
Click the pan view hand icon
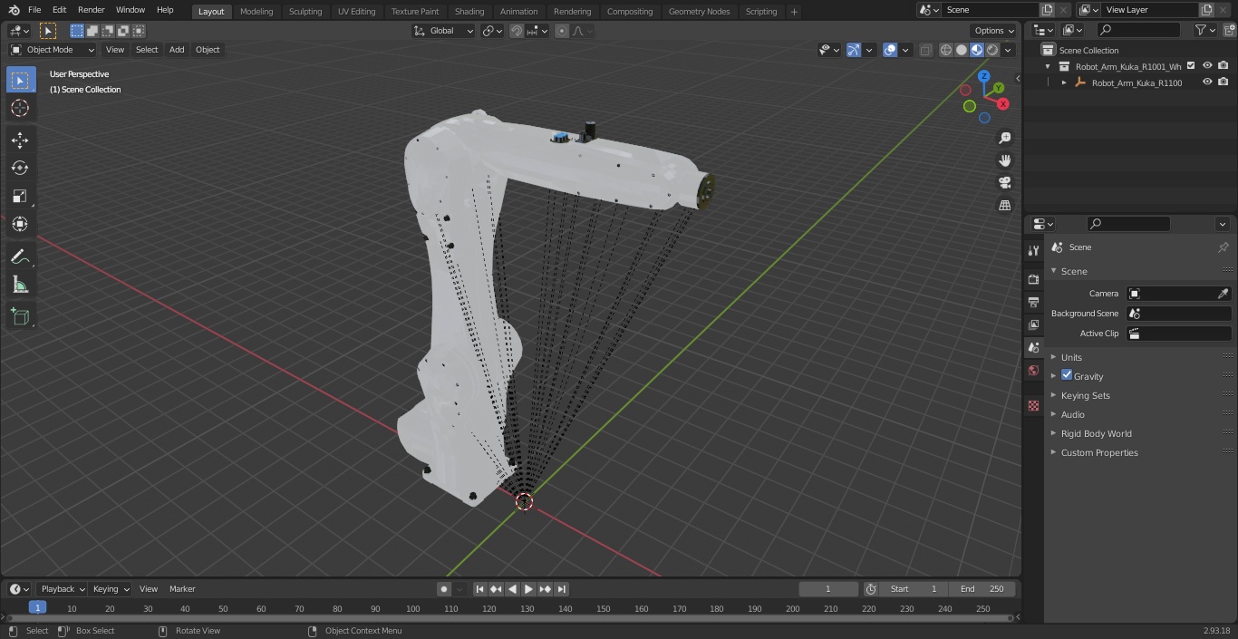[1004, 160]
